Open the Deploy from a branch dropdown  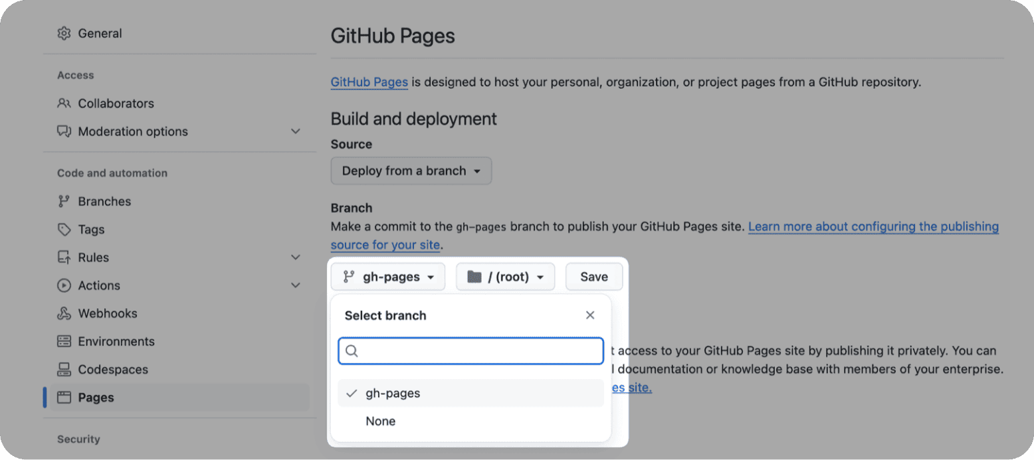pyautogui.click(x=411, y=171)
